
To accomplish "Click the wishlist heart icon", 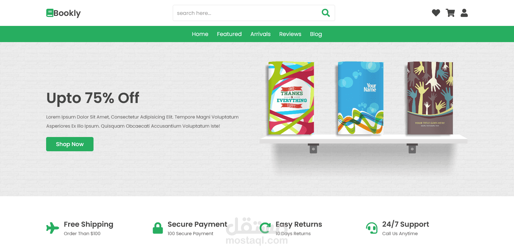I will click(x=436, y=13).
